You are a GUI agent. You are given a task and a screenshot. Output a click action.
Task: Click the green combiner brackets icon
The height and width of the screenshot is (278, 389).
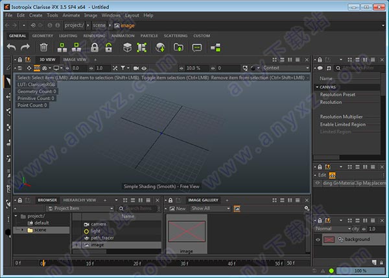point(141,47)
